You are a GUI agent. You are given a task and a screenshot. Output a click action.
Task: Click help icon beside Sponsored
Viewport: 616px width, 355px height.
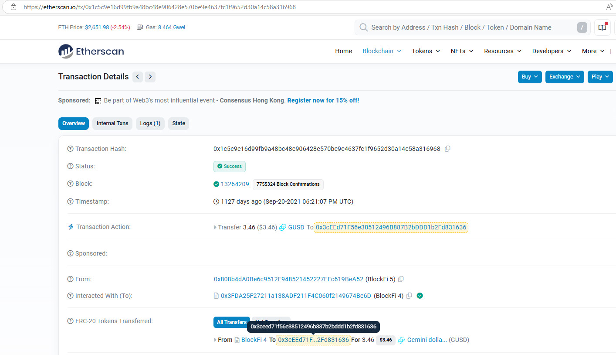[70, 253]
